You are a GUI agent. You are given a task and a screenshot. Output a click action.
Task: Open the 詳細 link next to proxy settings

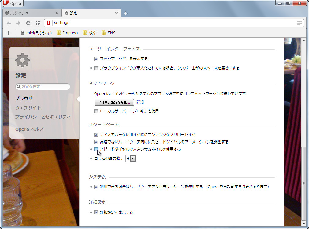point(140,102)
